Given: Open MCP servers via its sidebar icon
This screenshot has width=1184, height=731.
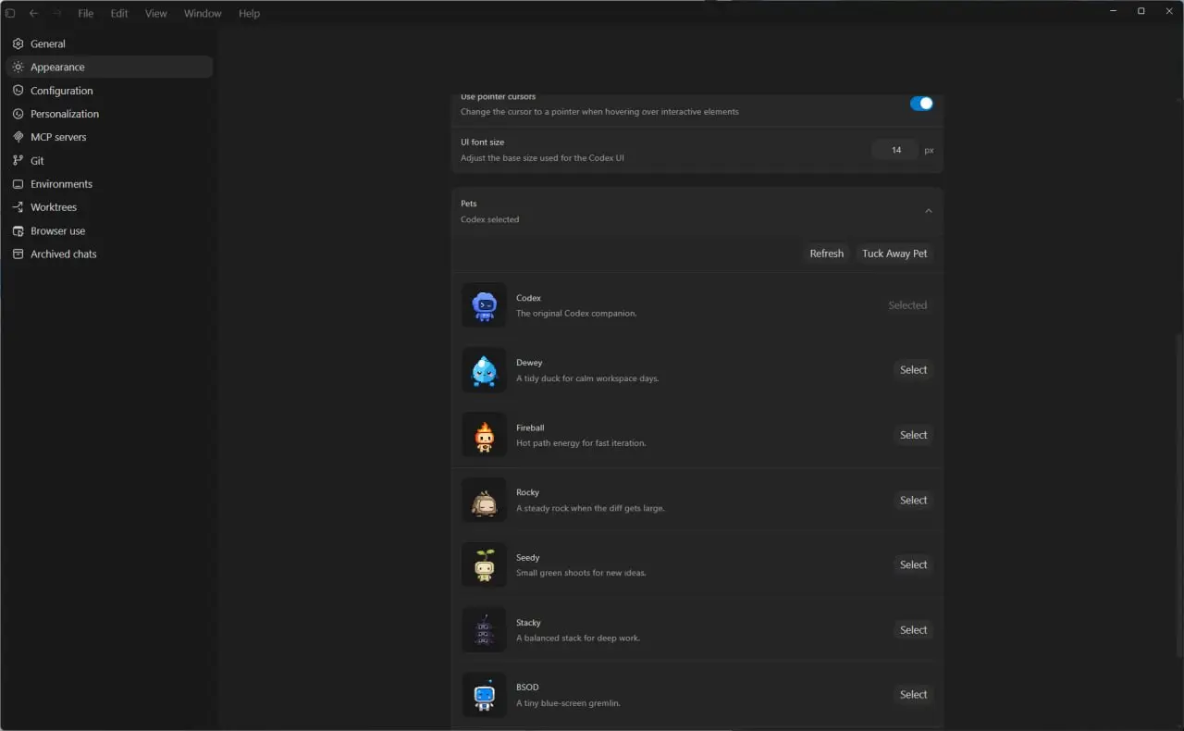Looking at the screenshot, I should point(18,137).
